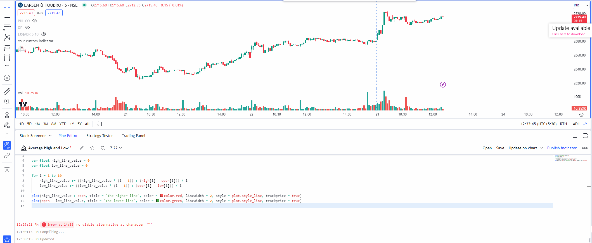Click the color.red swatch in code
Image resolution: width=592 pixels, height=243 pixels.
(162, 195)
